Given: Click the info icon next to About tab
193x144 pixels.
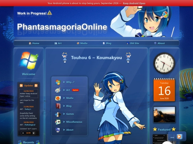Looking at the screenshot, I should [155, 43].
